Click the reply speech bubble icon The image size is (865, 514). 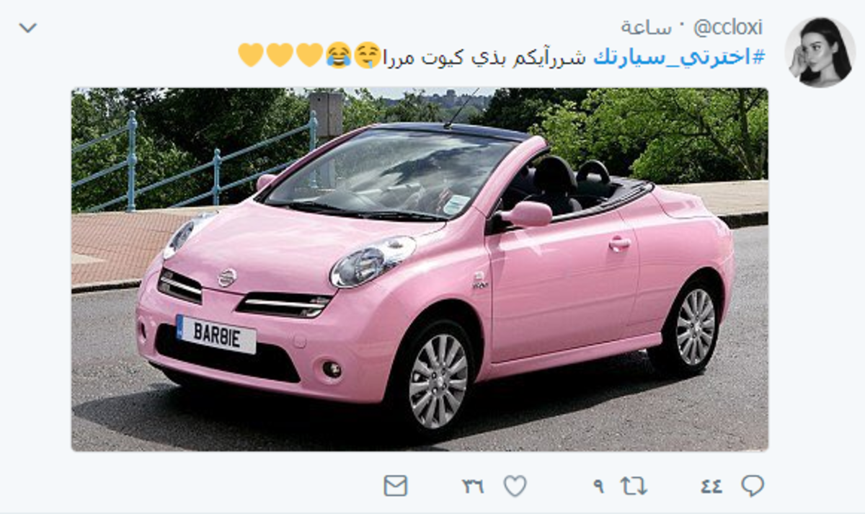point(753,486)
